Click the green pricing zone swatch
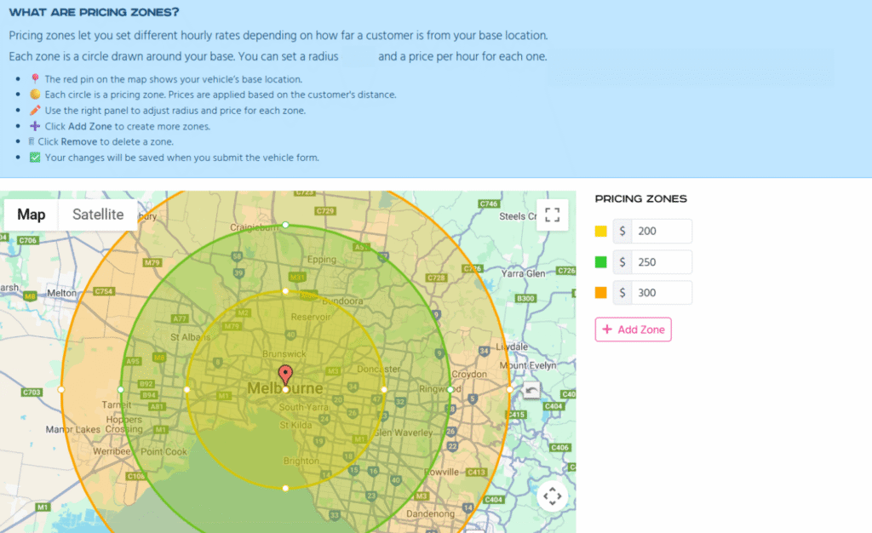The image size is (872, 533). [x=601, y=262]
